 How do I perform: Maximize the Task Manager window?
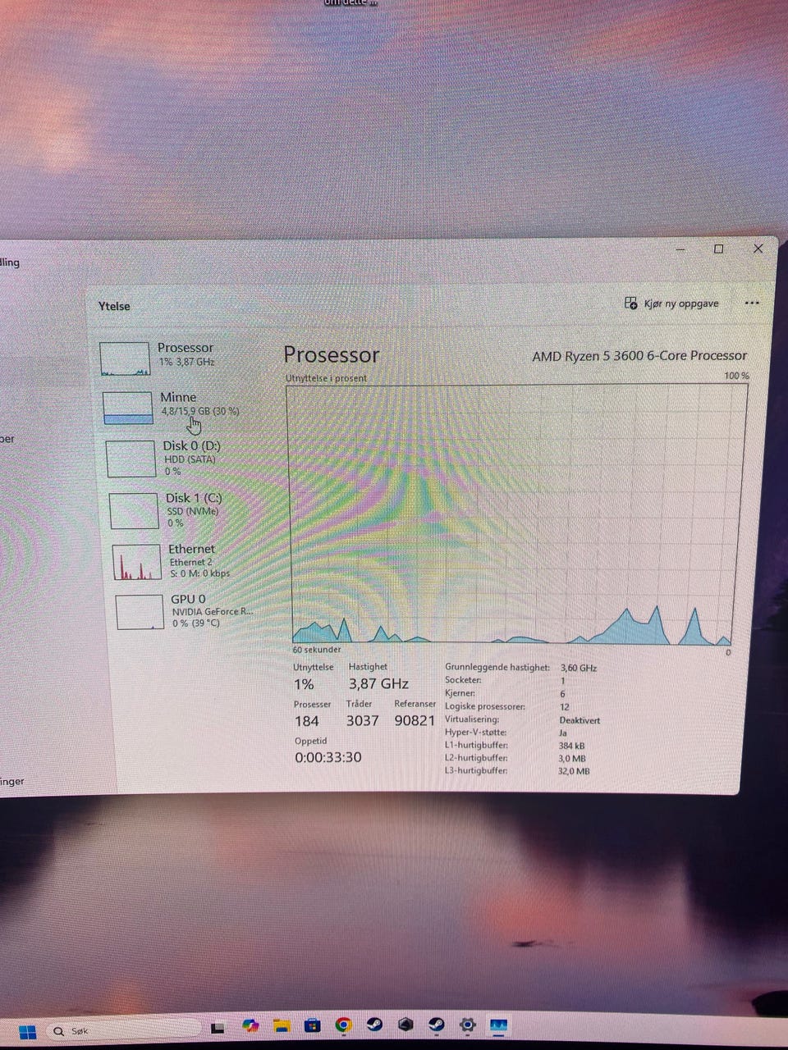pos(719,249)
